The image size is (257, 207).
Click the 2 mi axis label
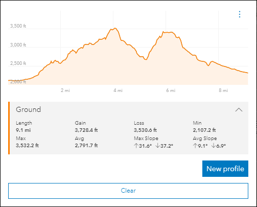click(x=65, y=90)
